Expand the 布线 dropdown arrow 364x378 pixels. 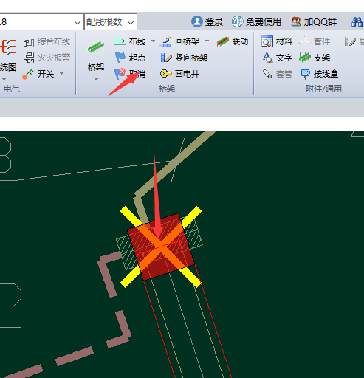153,41
